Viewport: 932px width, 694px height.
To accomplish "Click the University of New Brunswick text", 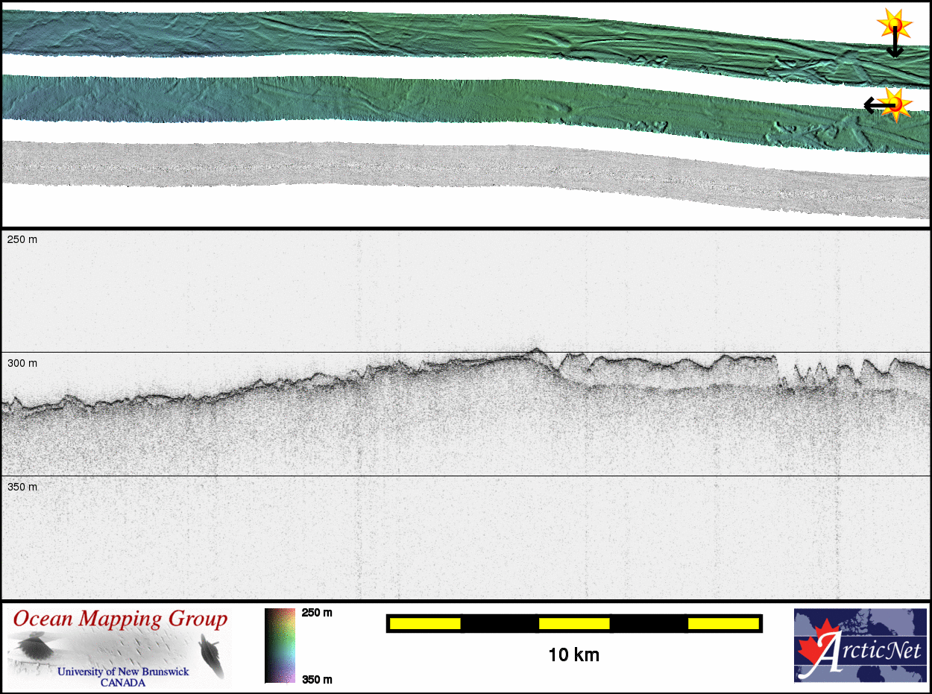I will pyautogui.click(x=123, y=672).
